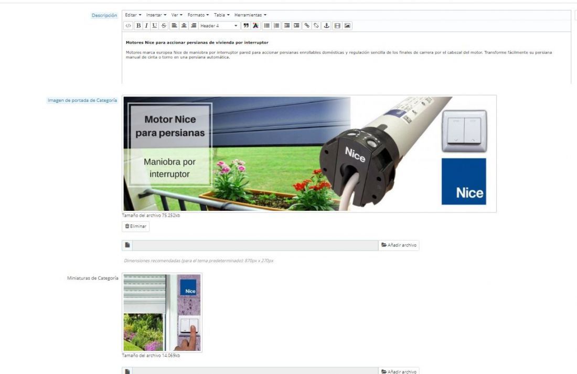Open the Herramientas menu
The height and width of the screenshot is (374, 577).
(x=250, y=15)
